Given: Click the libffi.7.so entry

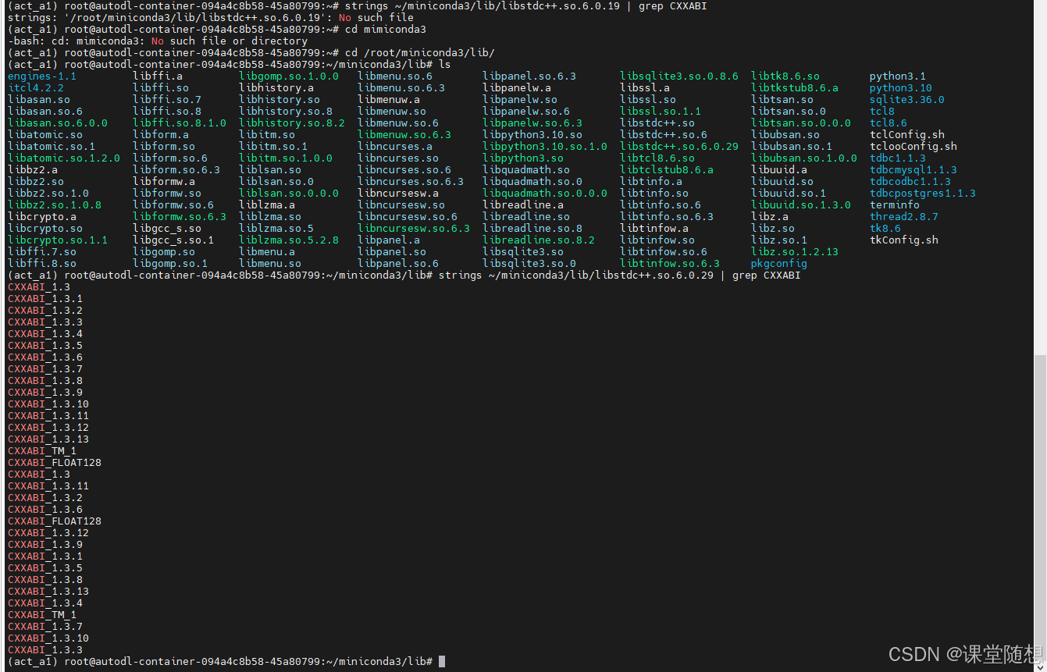Looking at the screenshot, I should pyautogui.click(x=42, y=252).
